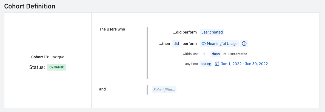Click the Jun 1, 2022 - Jun 30, 2022 date range
This screenshot has width=325, height=112.
[x=244, y=64]
